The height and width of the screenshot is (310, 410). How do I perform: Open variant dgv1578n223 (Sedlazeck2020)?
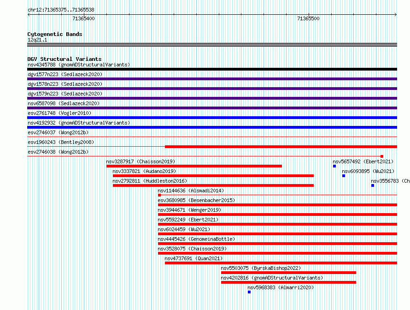click(x=65, y=84)
